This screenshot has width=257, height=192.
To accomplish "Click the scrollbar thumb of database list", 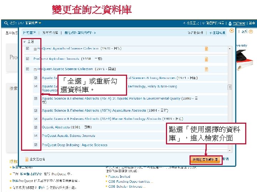I will pos(230,87).
